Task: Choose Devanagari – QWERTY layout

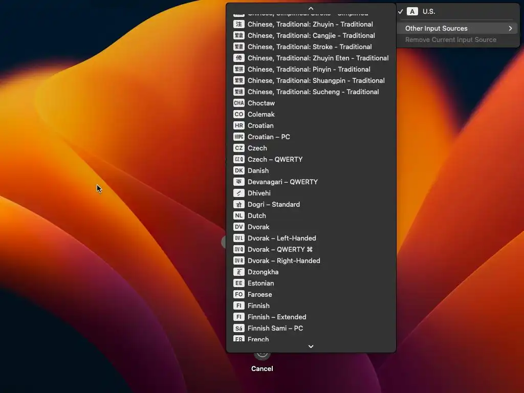Action: (311, 182)
